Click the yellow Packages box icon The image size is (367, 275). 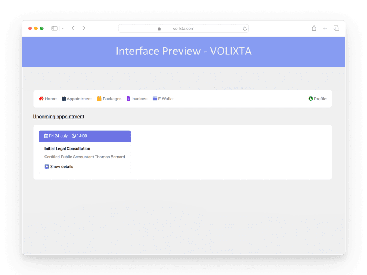[99, 99]
